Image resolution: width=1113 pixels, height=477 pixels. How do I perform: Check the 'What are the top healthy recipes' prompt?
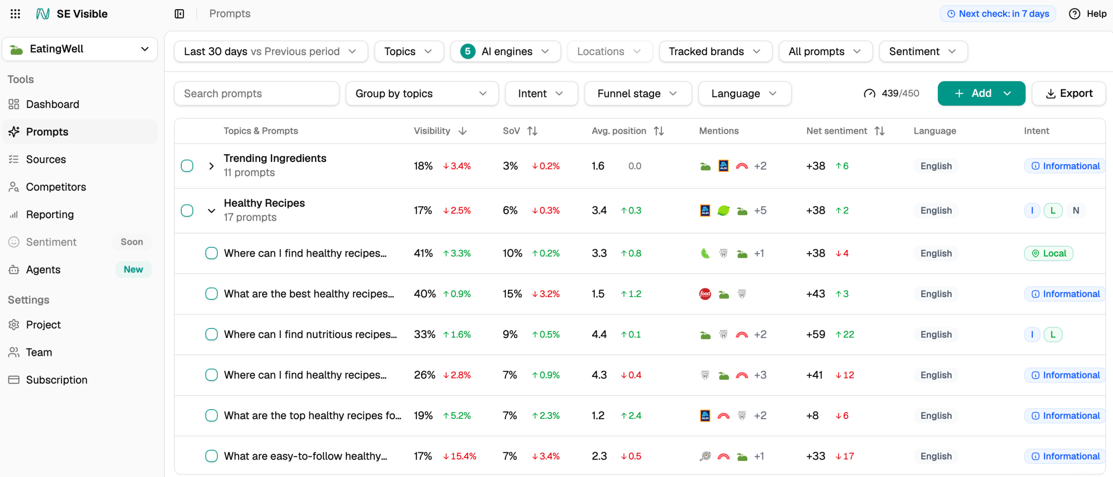[211, 416]
